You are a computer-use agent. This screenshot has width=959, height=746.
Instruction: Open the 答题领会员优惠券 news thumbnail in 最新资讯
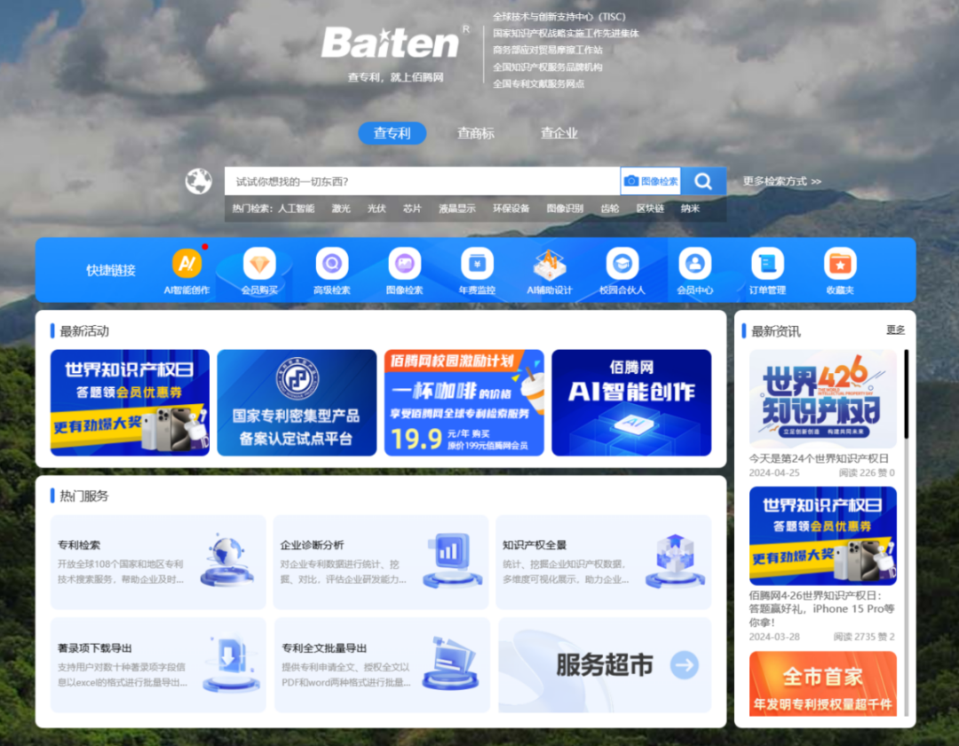(x=822, y=536)
